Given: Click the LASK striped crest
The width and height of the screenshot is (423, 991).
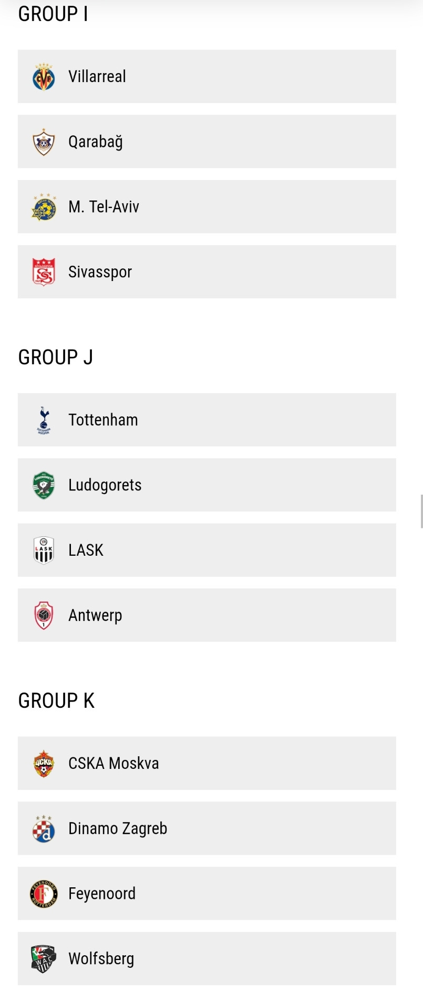Looking at the screenshot, I should [44, 550].
